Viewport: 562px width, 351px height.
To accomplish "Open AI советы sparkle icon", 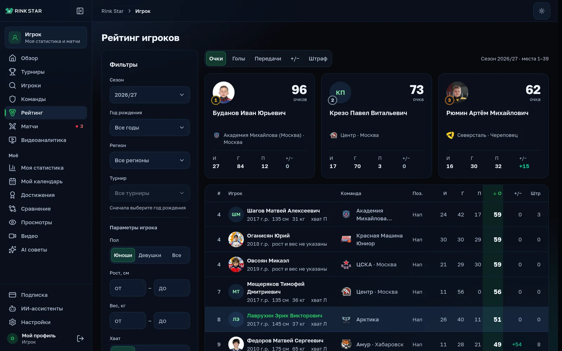I will [12, 250].
